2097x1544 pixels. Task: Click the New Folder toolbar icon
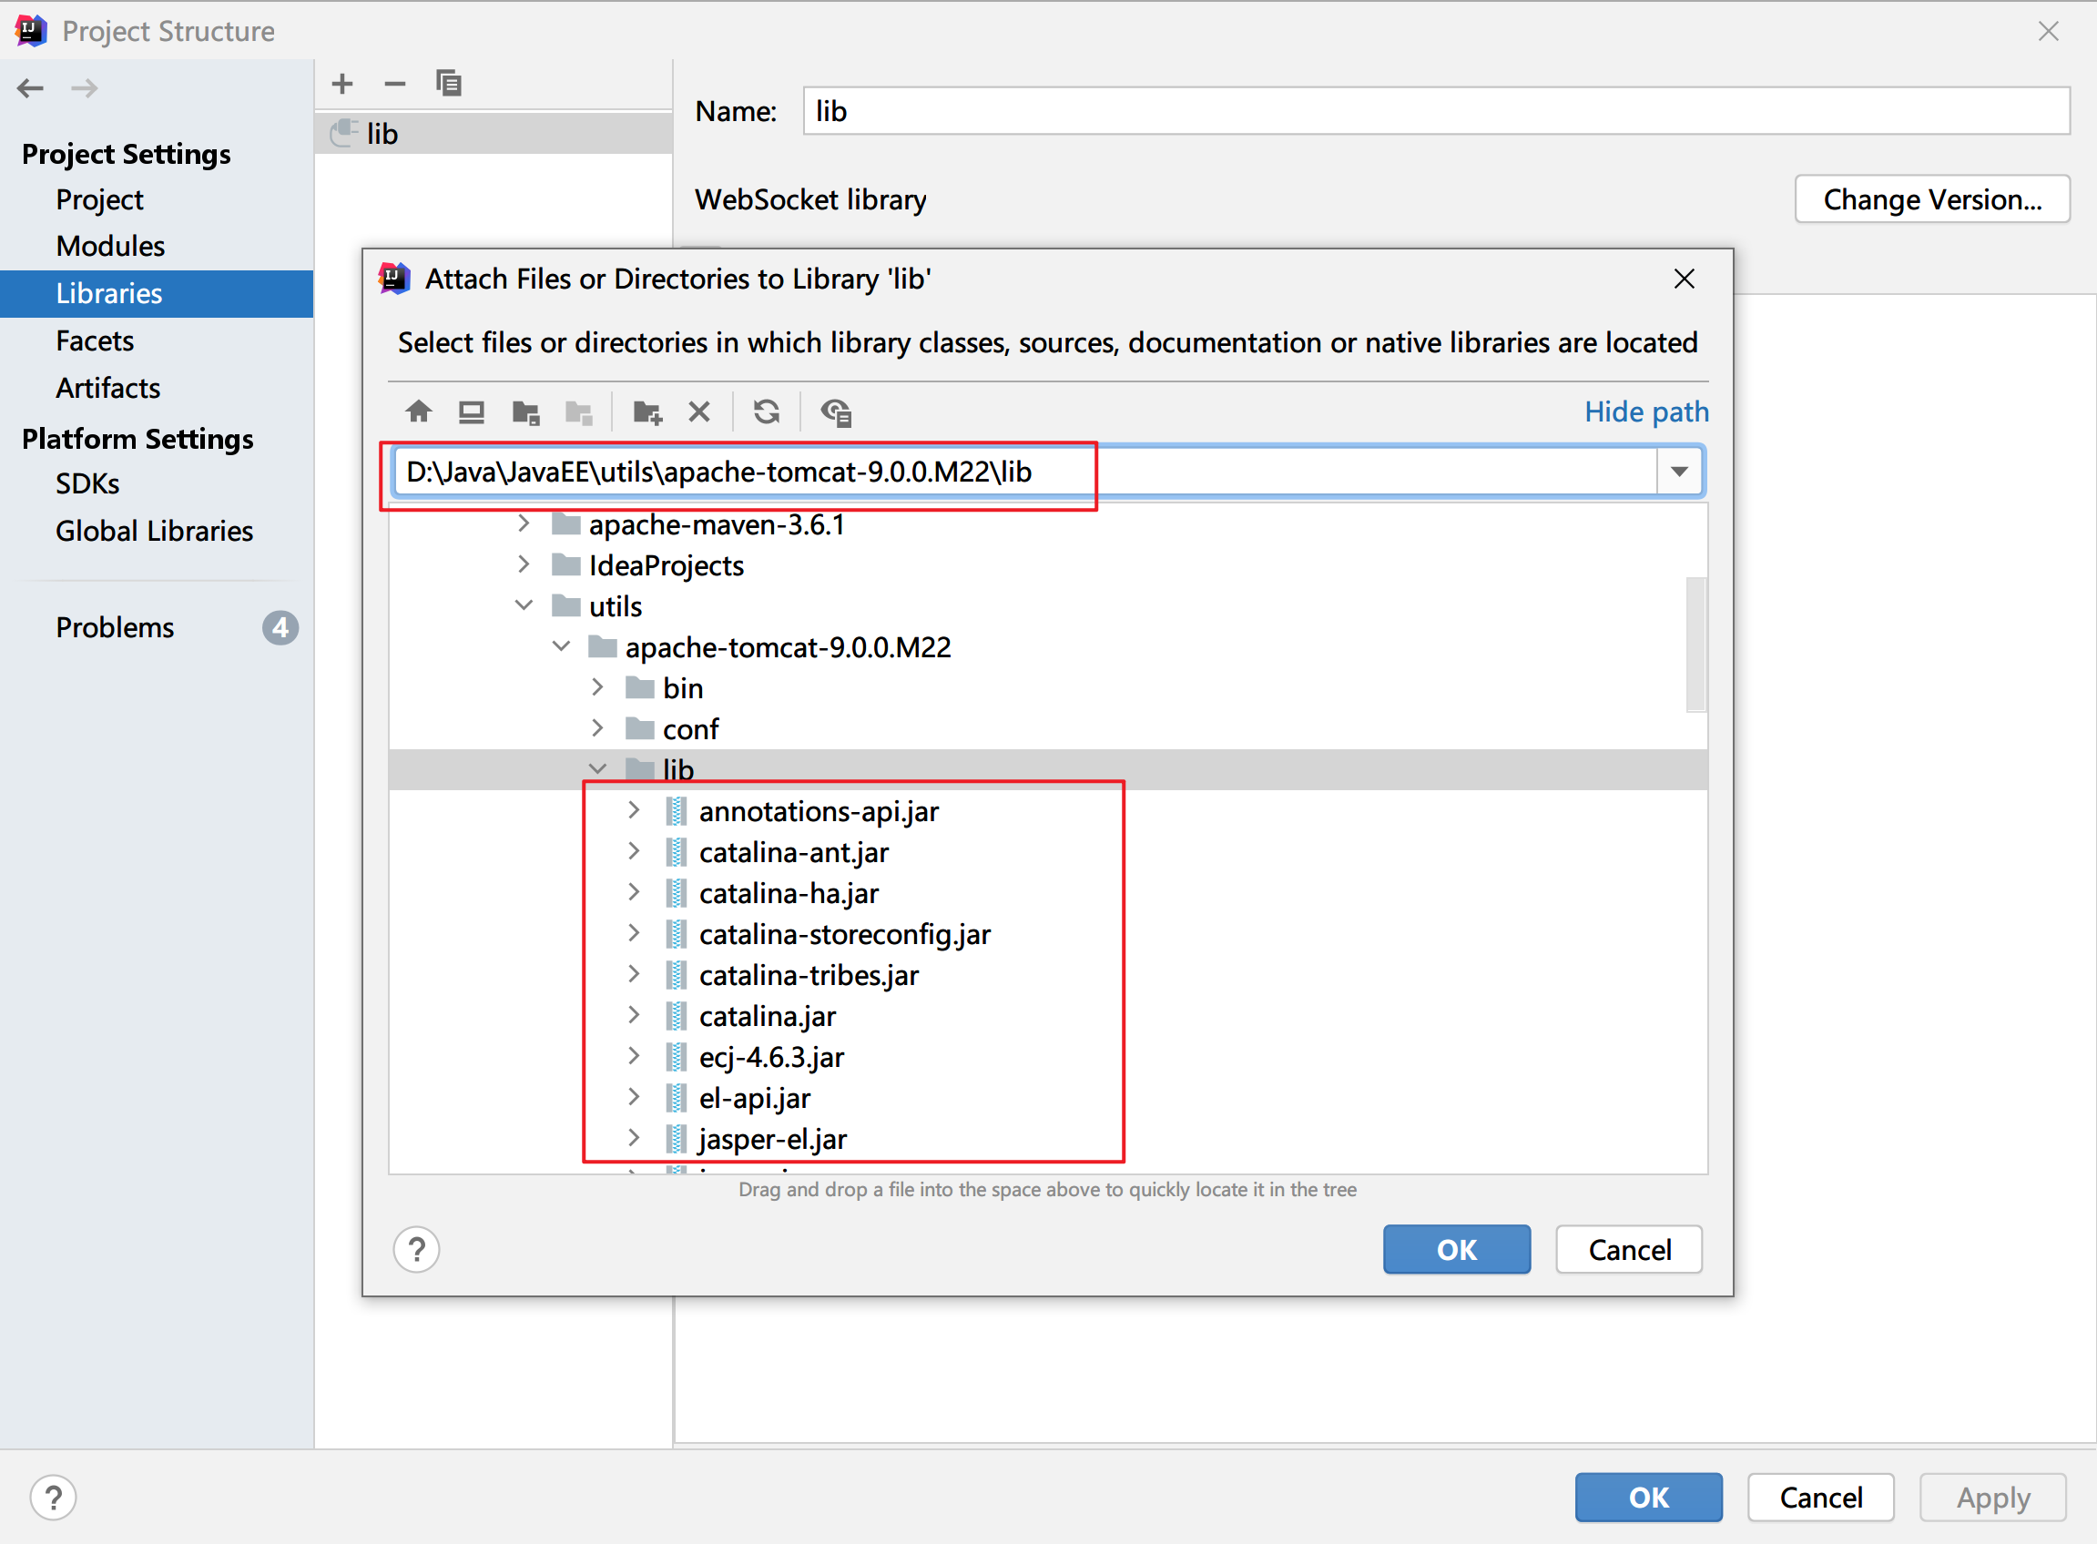coord(647,411)
